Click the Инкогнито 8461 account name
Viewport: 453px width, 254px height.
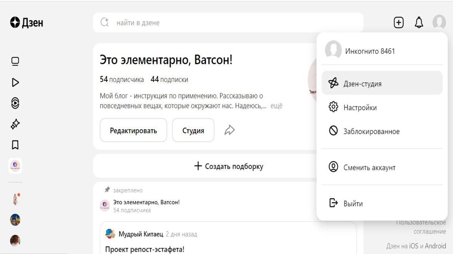pyautogui.click(x=370, y=51)
